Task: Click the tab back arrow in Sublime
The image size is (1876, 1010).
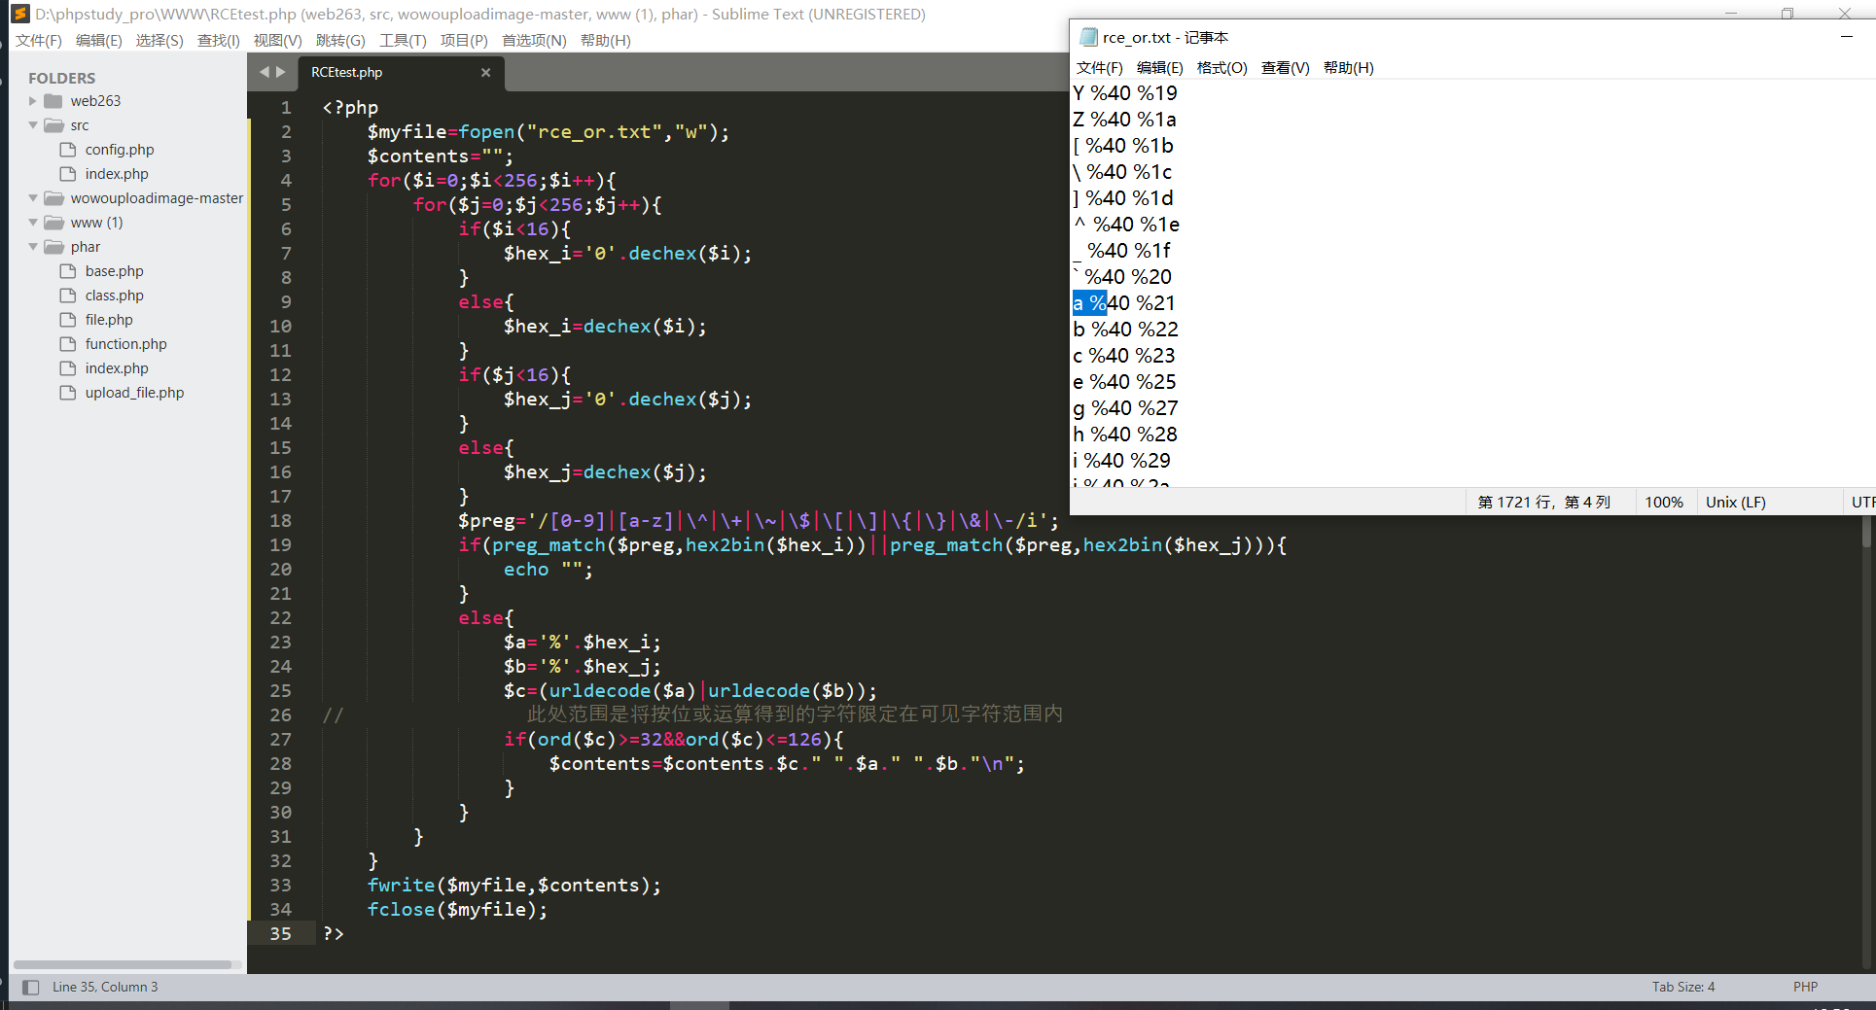Action: click(x=265, y=72)
